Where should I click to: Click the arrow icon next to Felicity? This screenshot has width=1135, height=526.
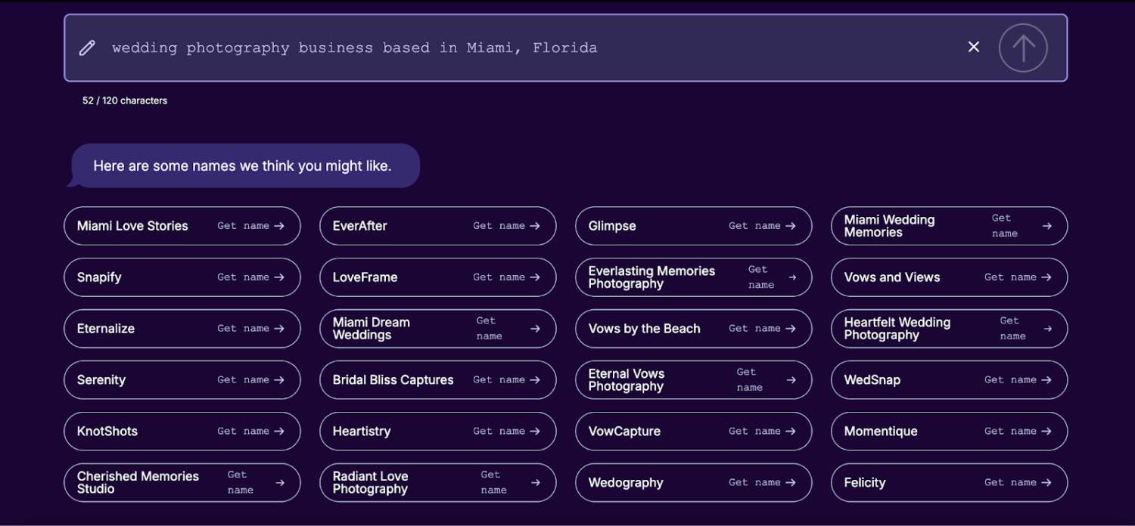tap(1046, 483)
